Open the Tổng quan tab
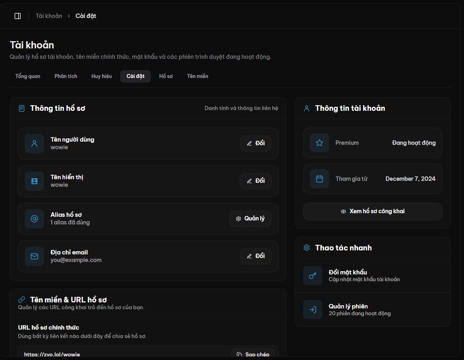 point(28,76)
